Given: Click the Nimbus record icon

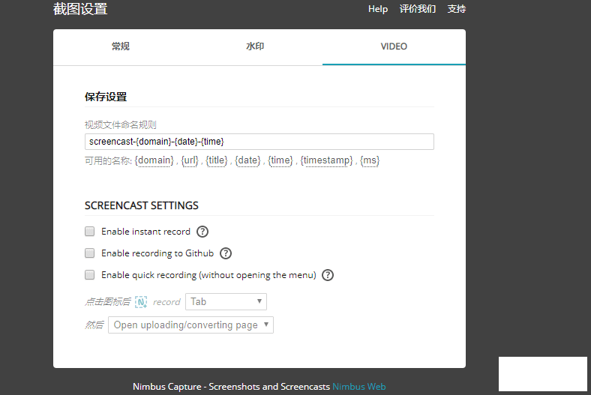Looking at the screenshot, I should click(x=141, y=302).
